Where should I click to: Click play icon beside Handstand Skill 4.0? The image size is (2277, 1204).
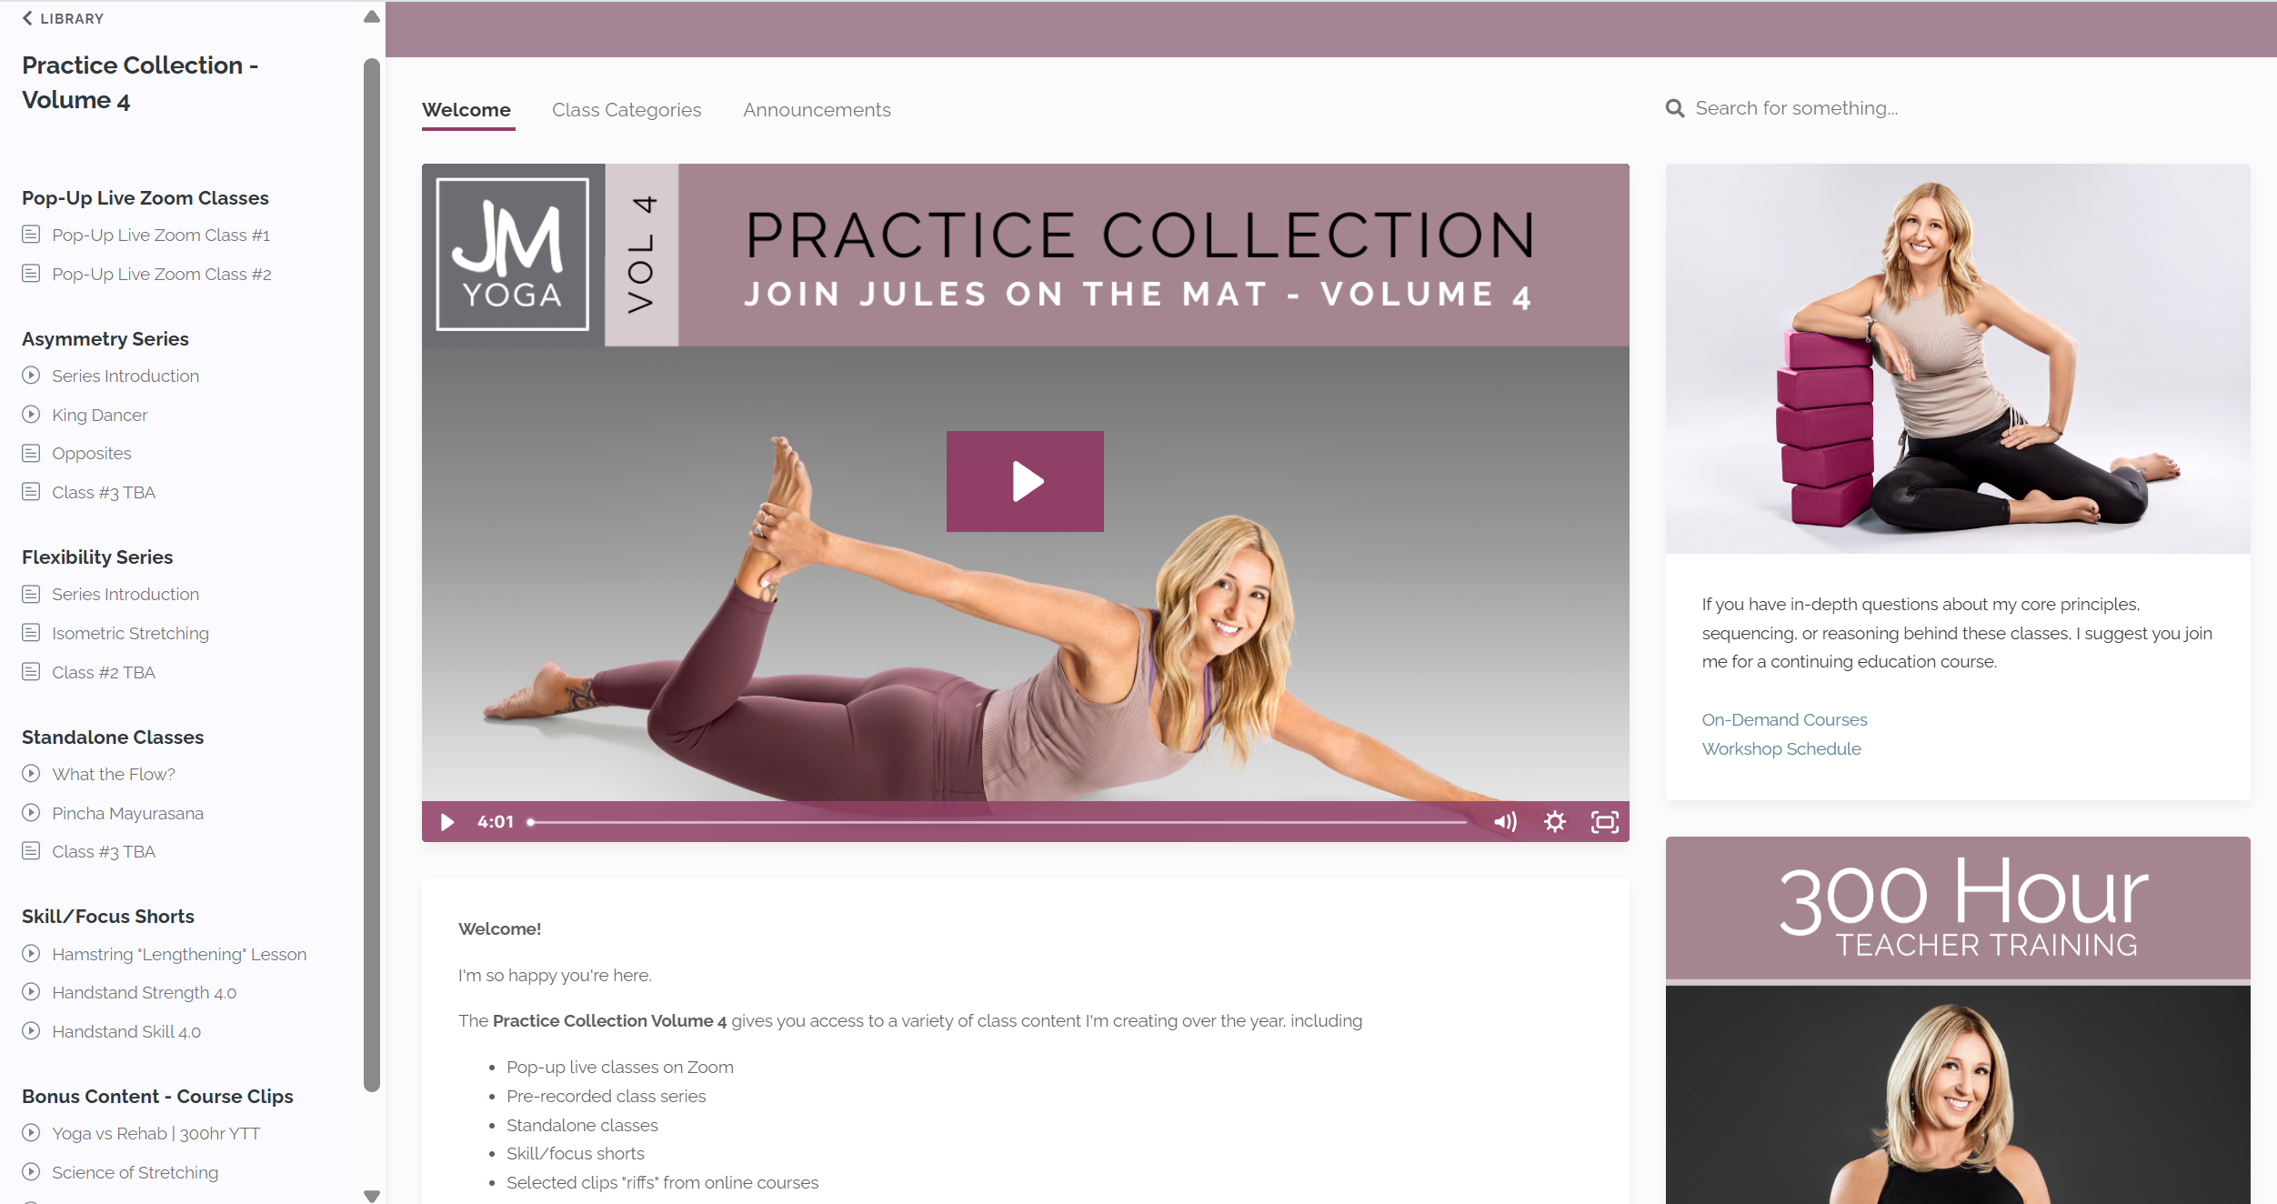(31, 1030)
